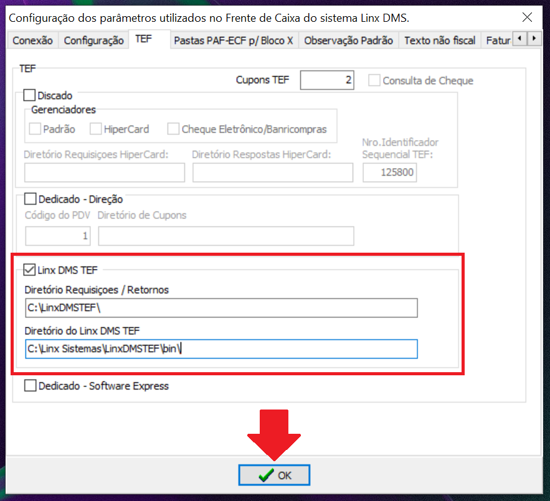Confirm settings with the OK button
The image size is (550, 501).
[274, 475]
